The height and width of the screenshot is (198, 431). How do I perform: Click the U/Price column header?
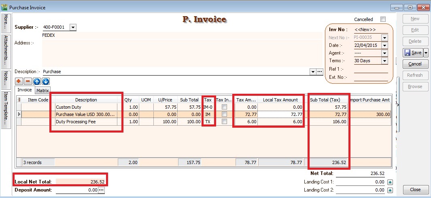[x=165, y=100]
